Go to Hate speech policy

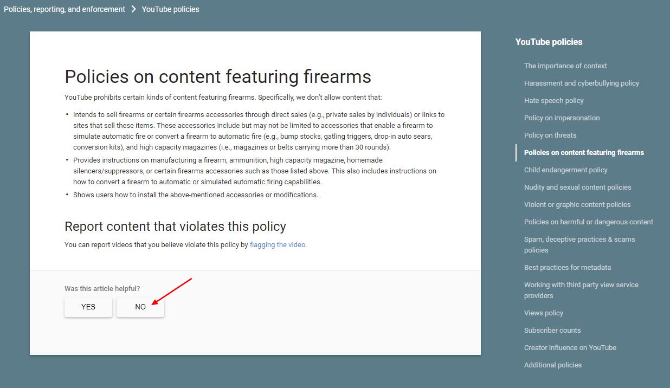pos(554,101)
